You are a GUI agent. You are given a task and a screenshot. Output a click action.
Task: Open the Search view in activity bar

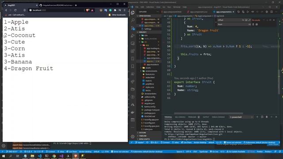tap(133, 20)
